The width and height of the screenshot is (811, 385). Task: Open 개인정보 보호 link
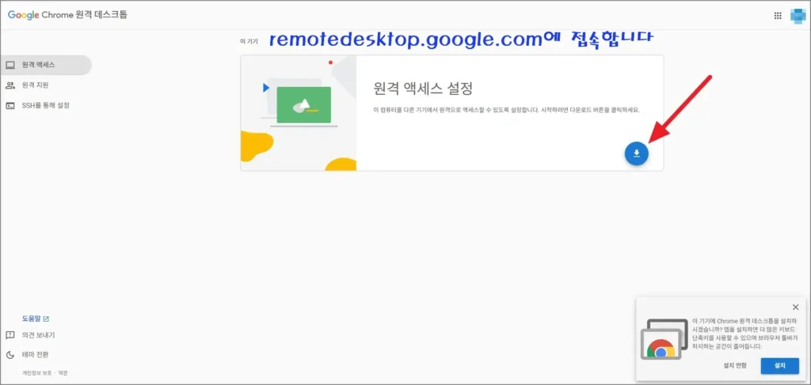point(36,372)
